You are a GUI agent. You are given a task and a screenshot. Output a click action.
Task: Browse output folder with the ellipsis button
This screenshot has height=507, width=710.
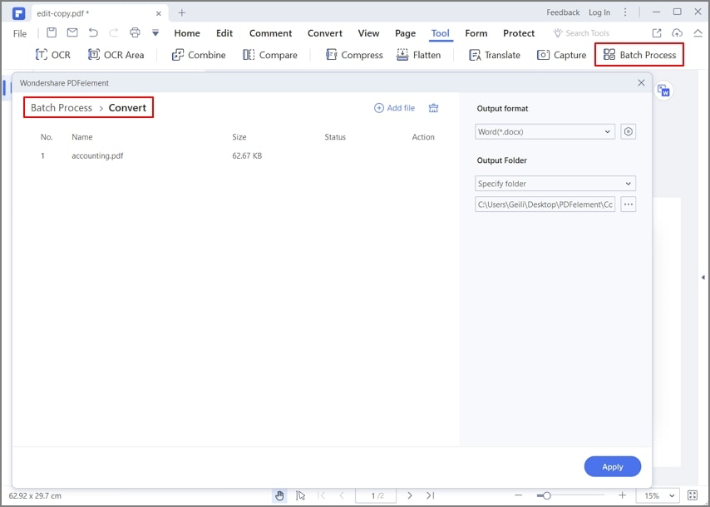628,204
